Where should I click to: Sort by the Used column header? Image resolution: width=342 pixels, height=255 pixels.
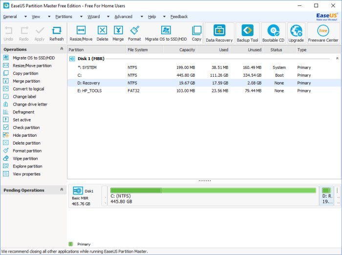(214, 50)
